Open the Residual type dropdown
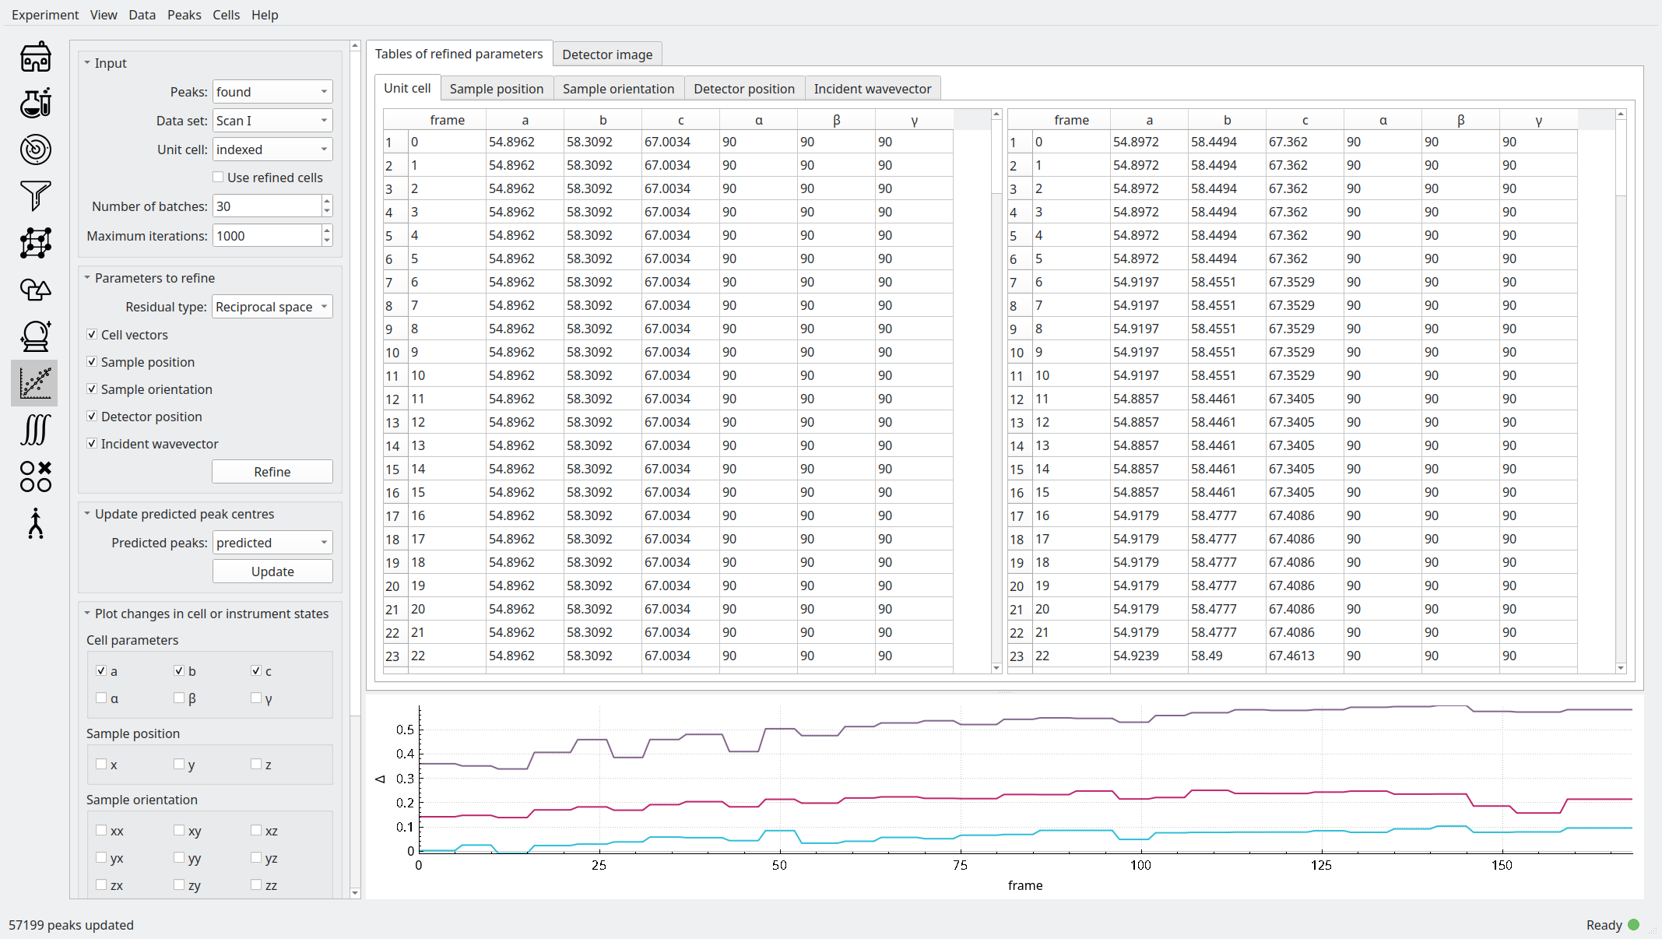 (272, 307)
